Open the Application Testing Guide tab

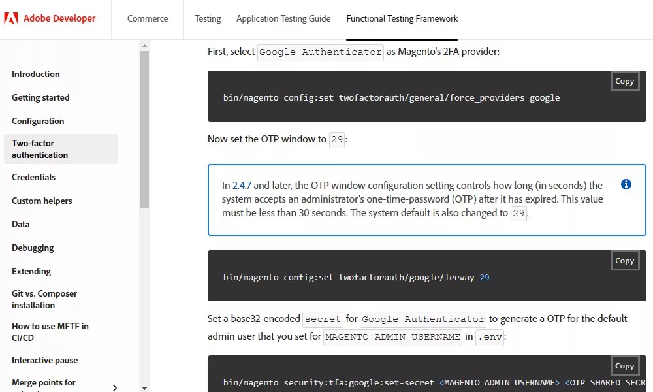283,18
